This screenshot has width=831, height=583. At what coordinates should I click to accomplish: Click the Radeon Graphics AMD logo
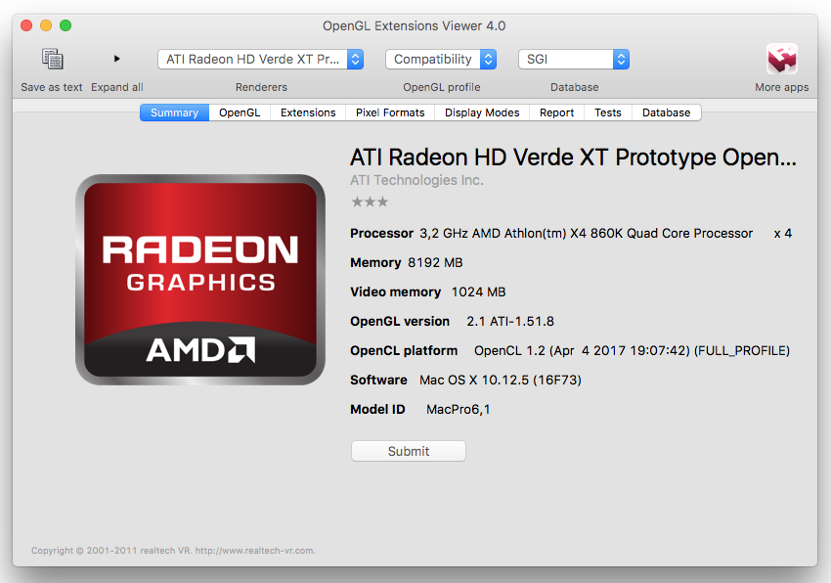pyautogui.click(x=200, y=280)
